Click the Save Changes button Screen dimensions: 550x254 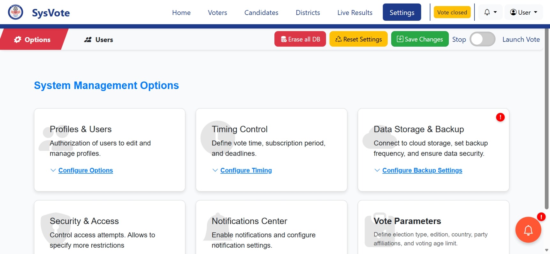[x=420, y=39]
